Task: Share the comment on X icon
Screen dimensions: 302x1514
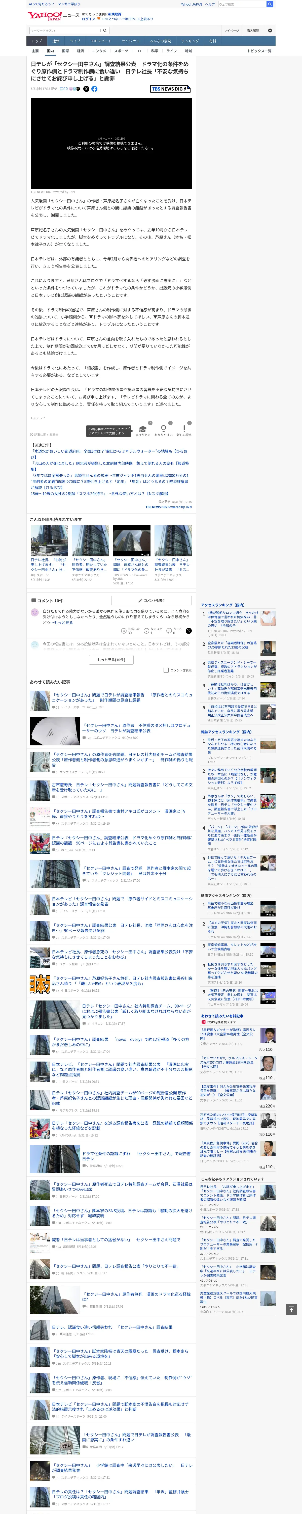Action: pos(188,631)
